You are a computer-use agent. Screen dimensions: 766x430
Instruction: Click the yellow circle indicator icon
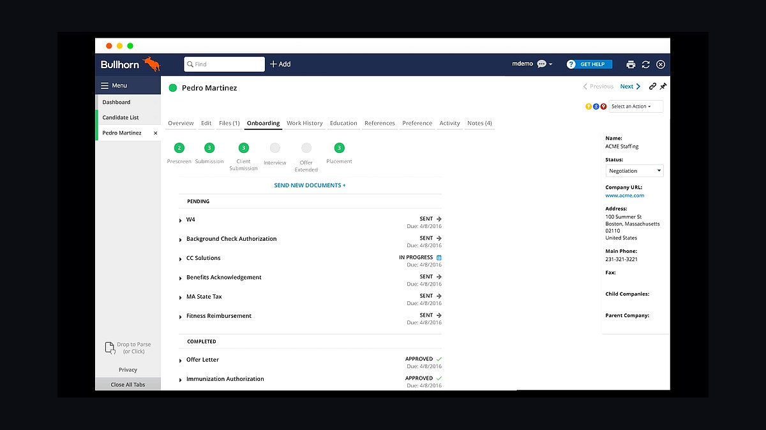click(x=589, y=106)
